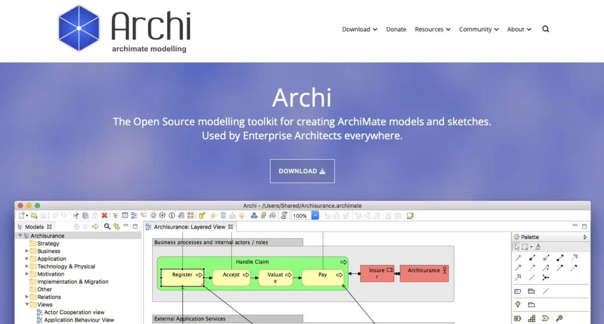The image size is (604, 324).
Task: Select the Magic Connector wand in Palette
Action: (518, 258)
